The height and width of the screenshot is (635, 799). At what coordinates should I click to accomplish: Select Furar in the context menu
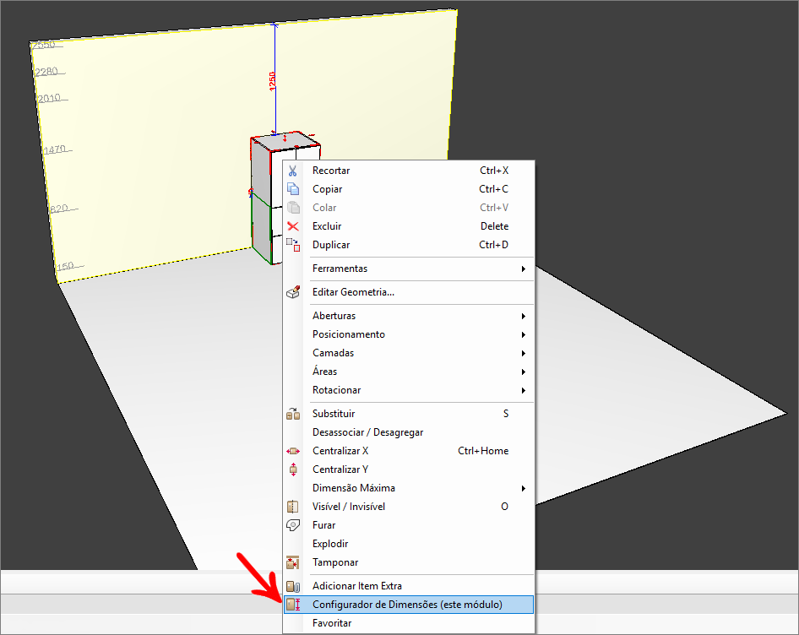(409, 525)
